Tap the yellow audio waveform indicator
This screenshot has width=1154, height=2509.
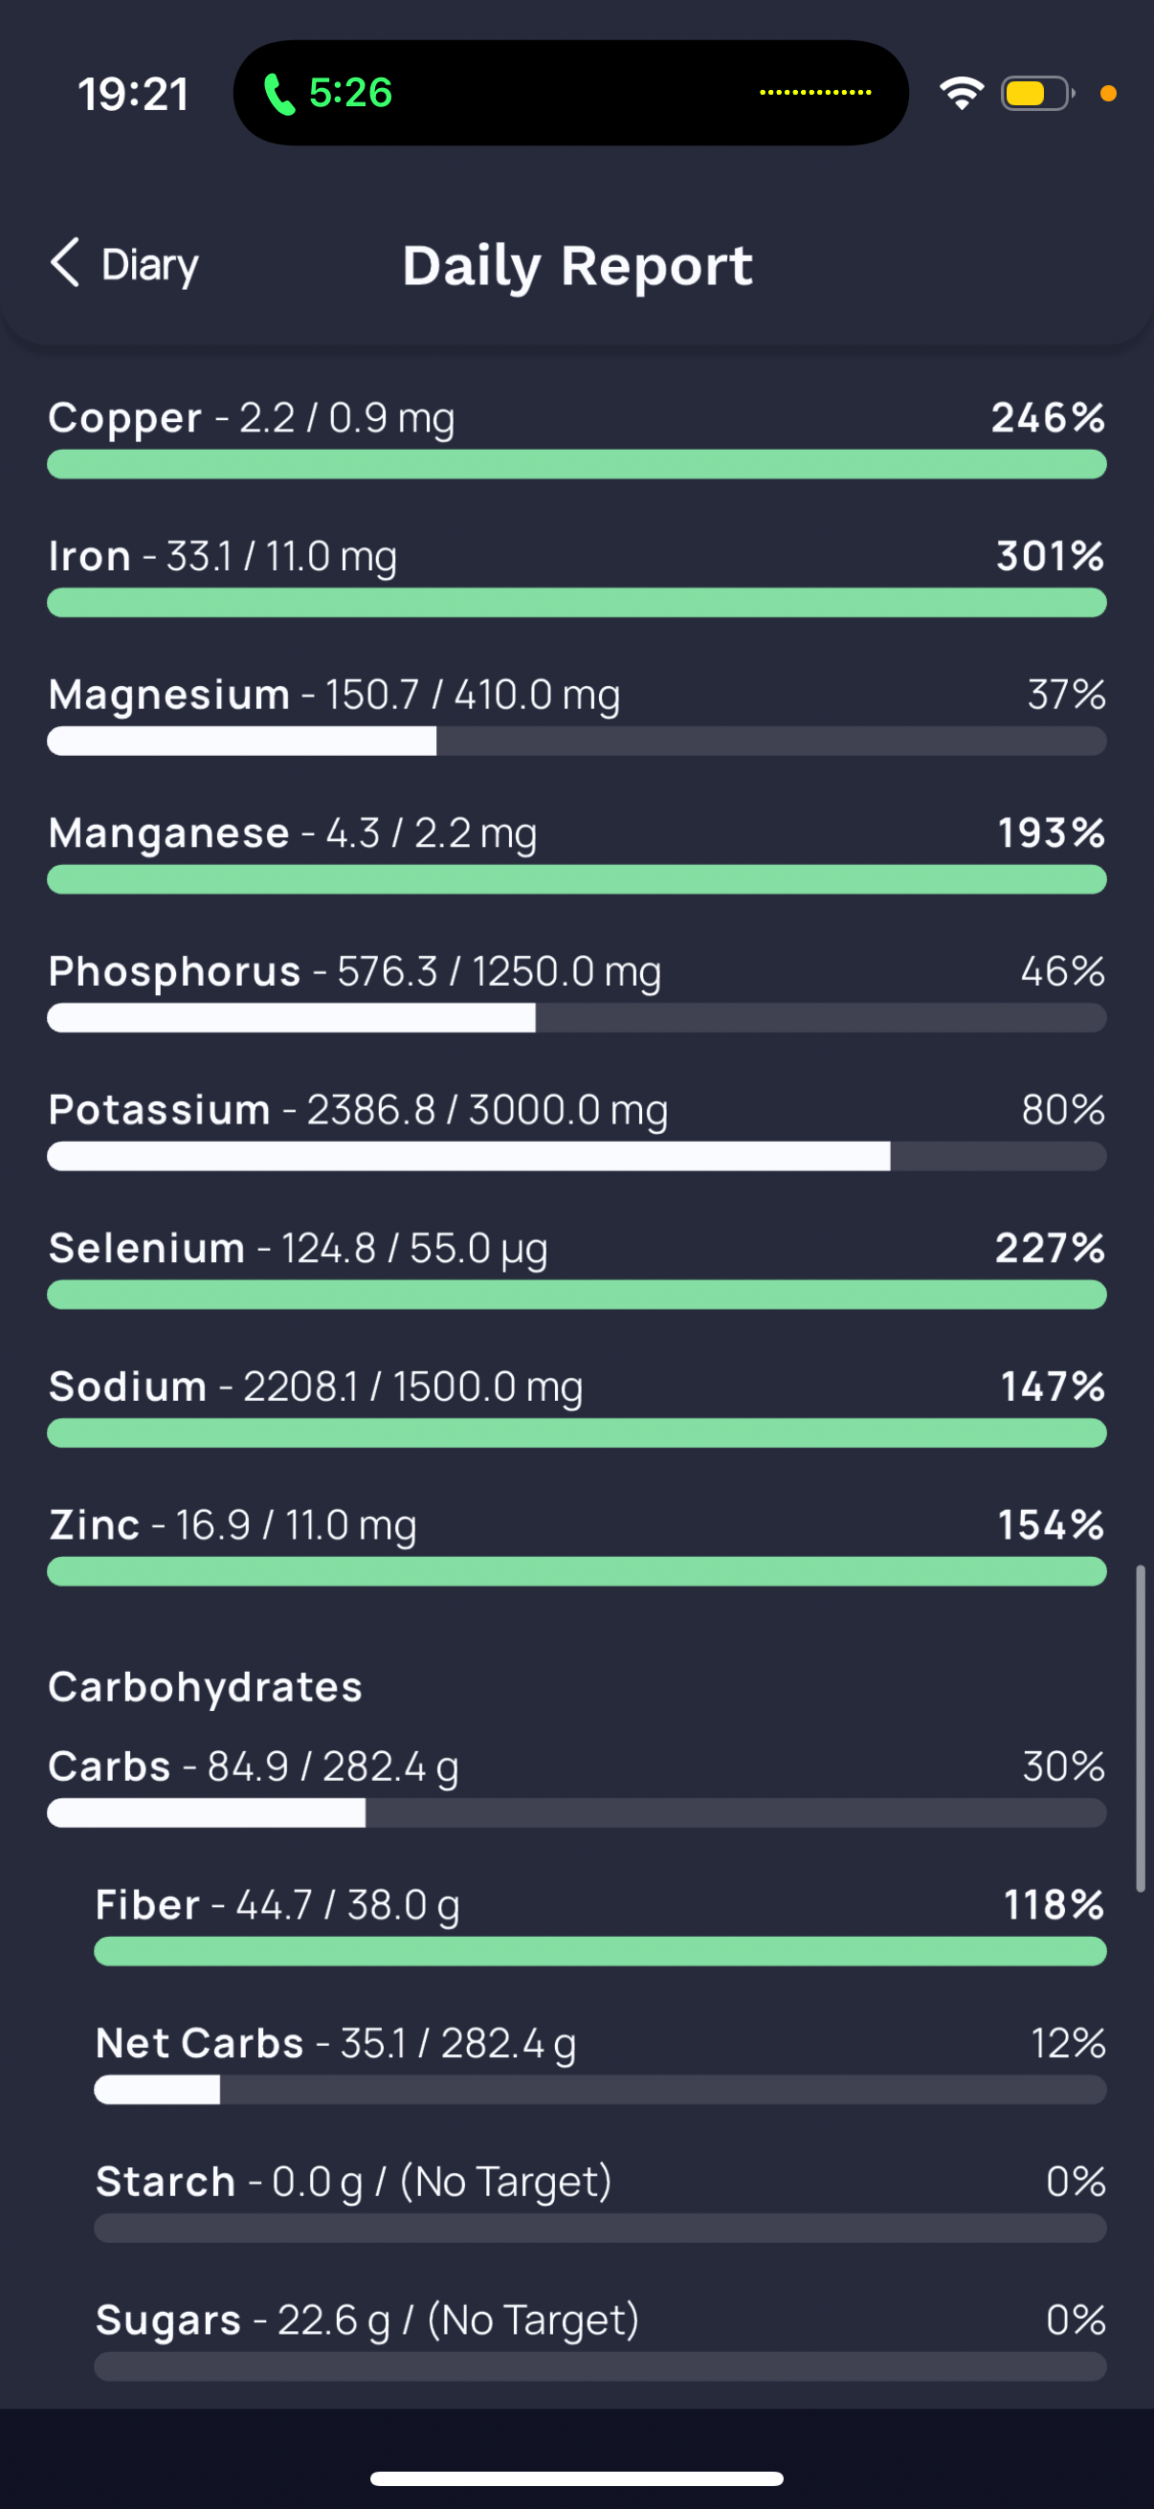[x=815, y=93]
